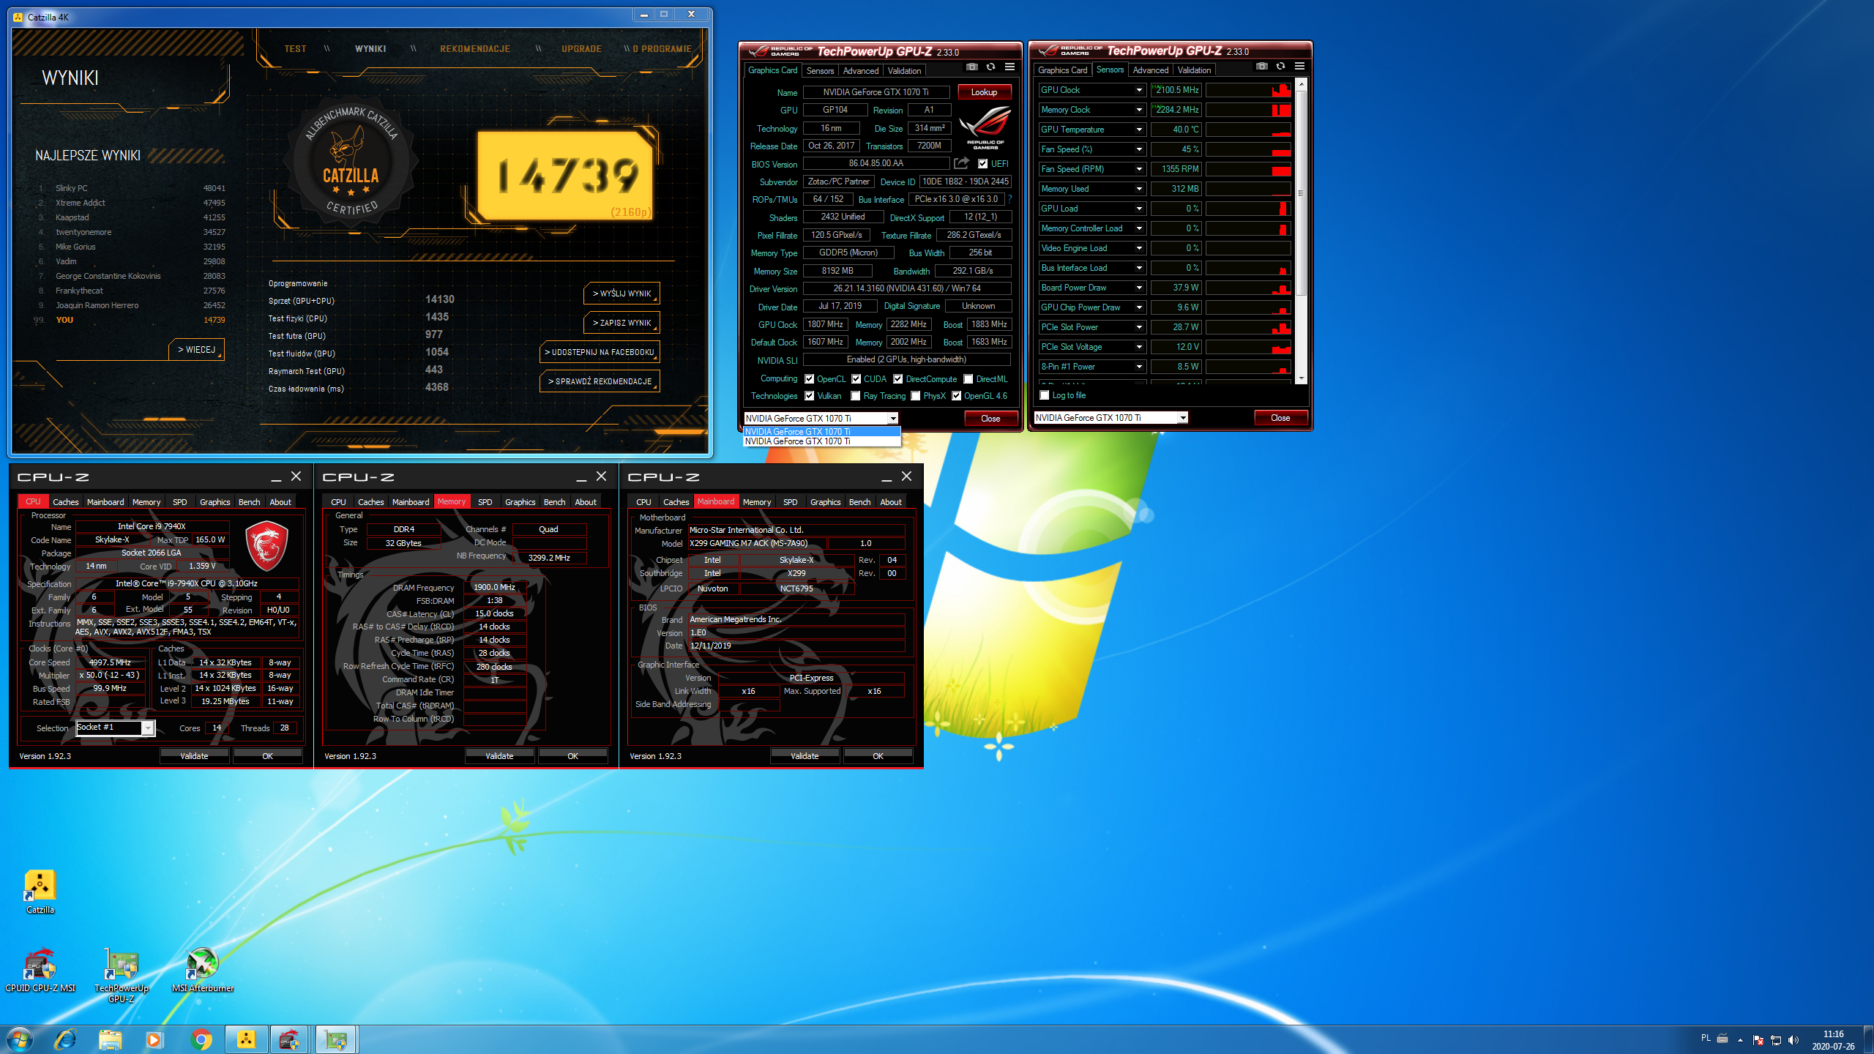Toggle the Vulkan checkbox

point(810,396)
